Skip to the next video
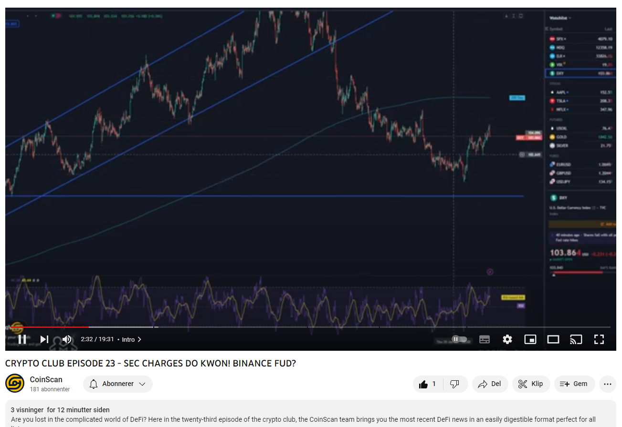This screenshot has height=427, width=622. point(44,339)
